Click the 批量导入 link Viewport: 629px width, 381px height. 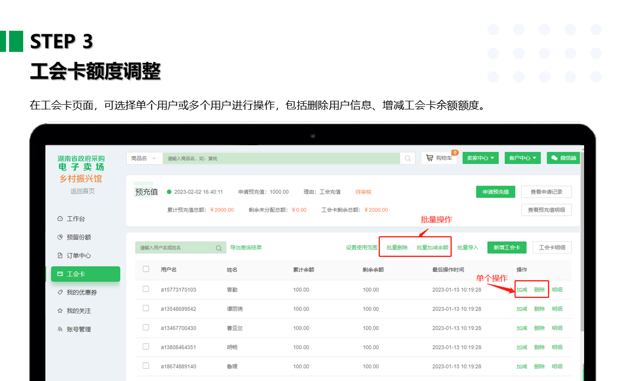468,247
